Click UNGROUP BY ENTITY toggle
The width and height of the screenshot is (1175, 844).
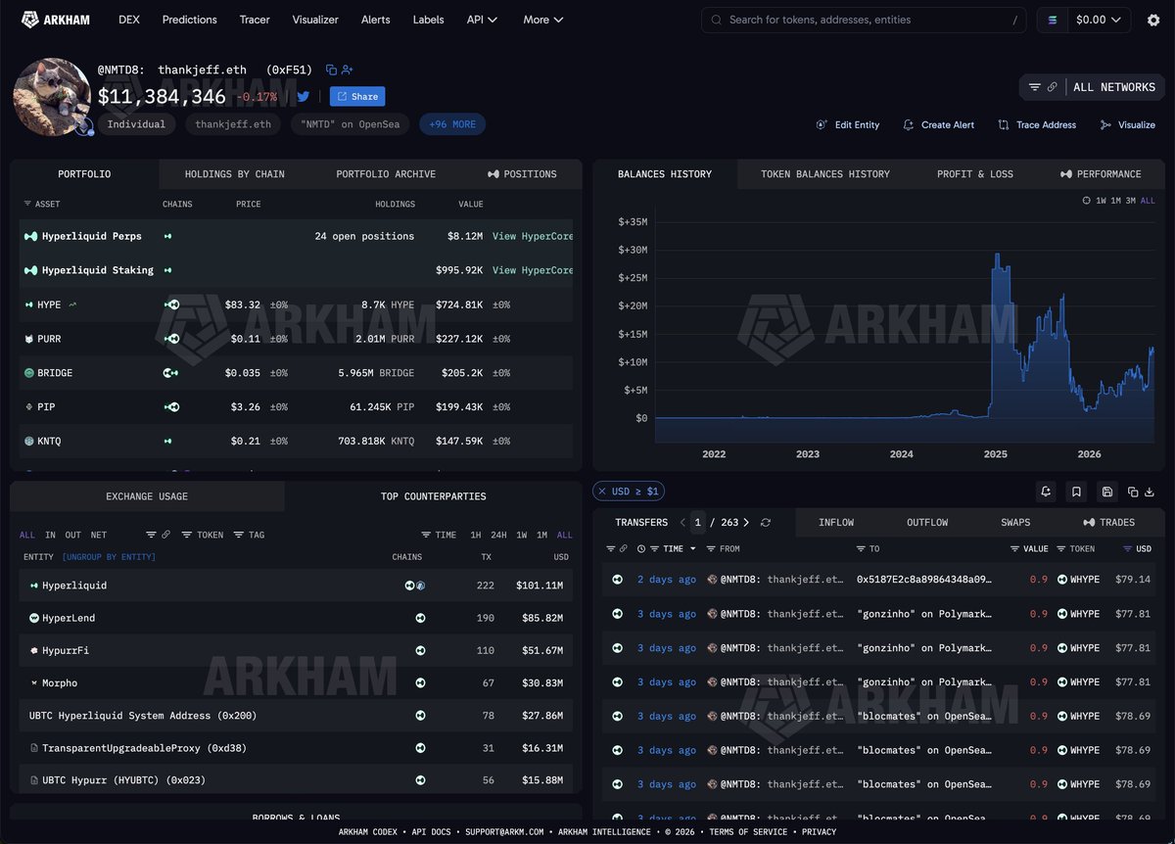coord(109,557)
